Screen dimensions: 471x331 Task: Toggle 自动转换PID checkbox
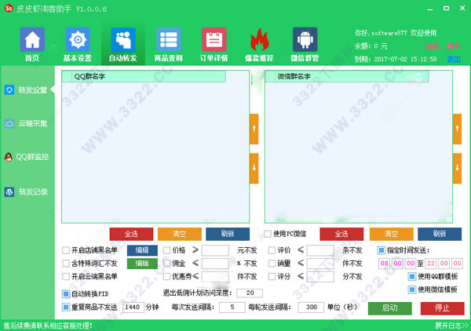(x=66, y=294)
